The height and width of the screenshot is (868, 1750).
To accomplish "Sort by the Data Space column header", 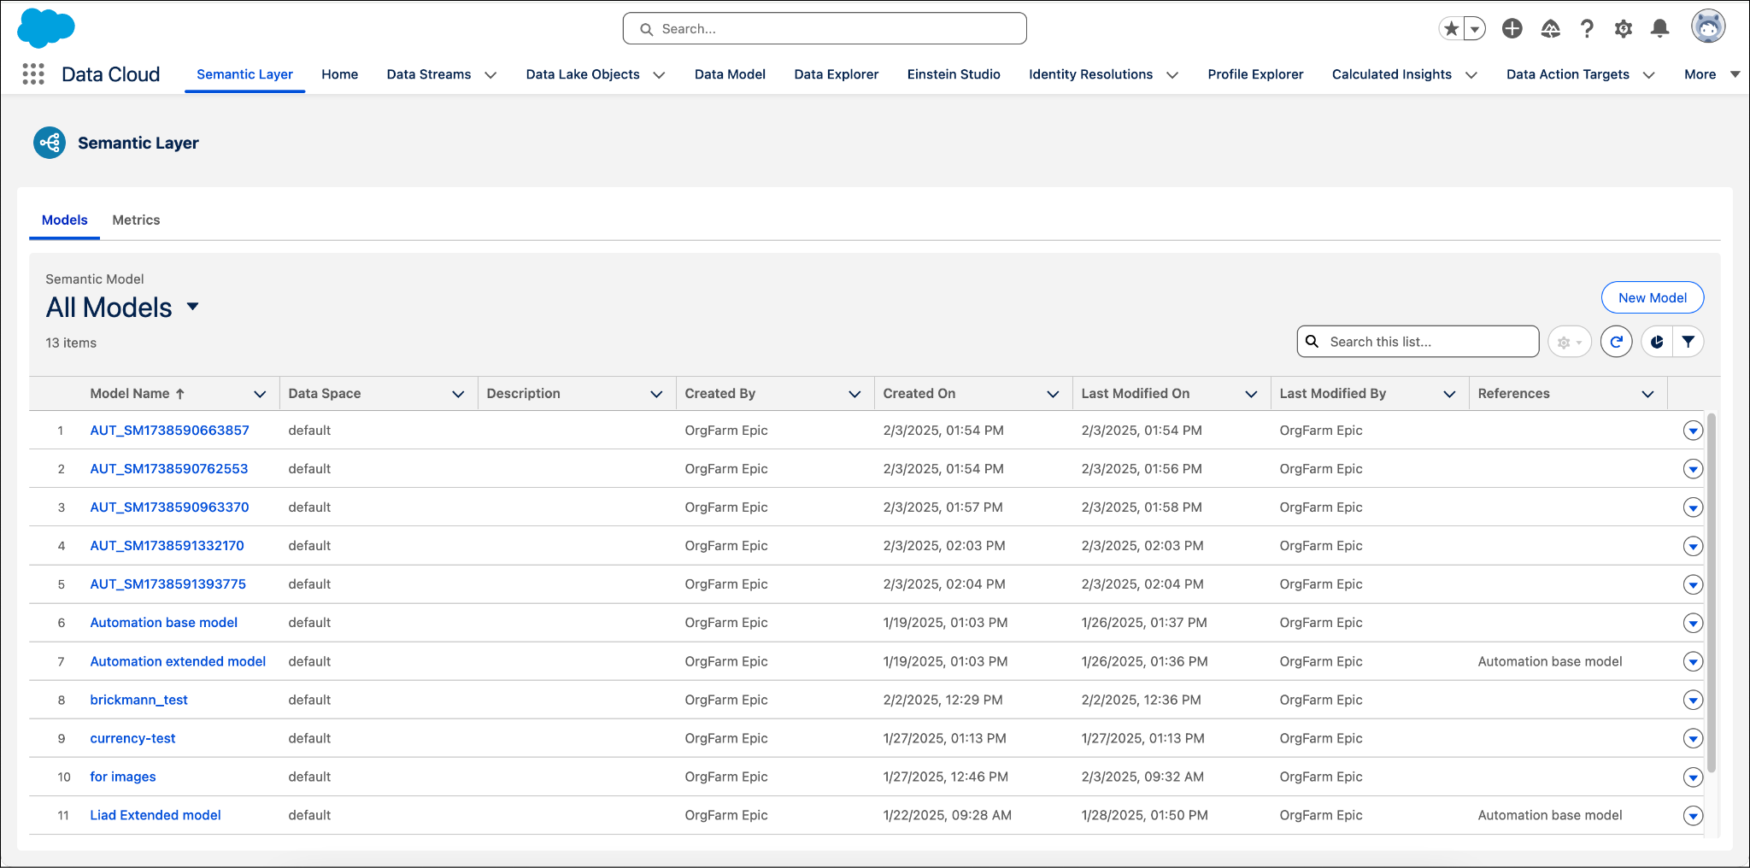I will click(324, 394).
